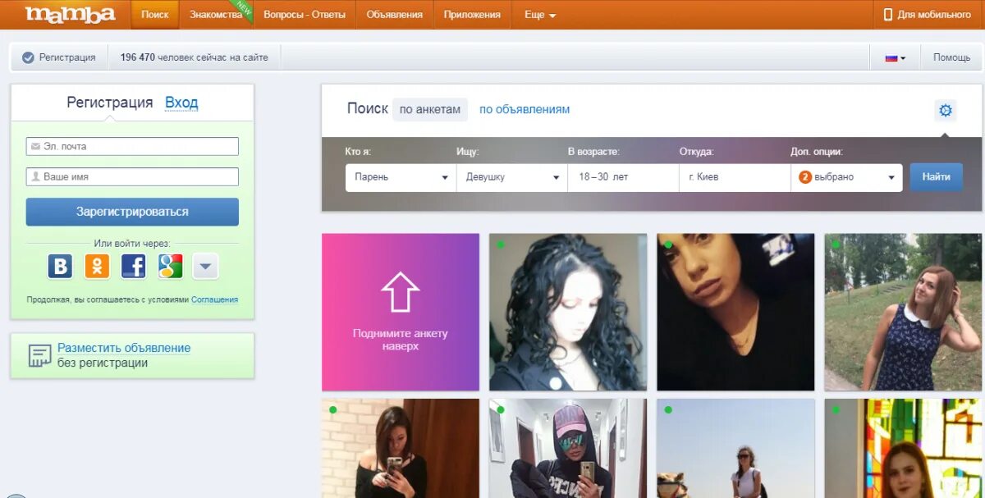985x498 pixels.
Task: Click the up arrow icon on pink tile
Action: 401,292
